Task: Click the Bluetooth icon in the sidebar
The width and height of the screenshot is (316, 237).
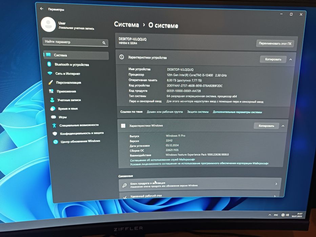Action: click(49, 64)
